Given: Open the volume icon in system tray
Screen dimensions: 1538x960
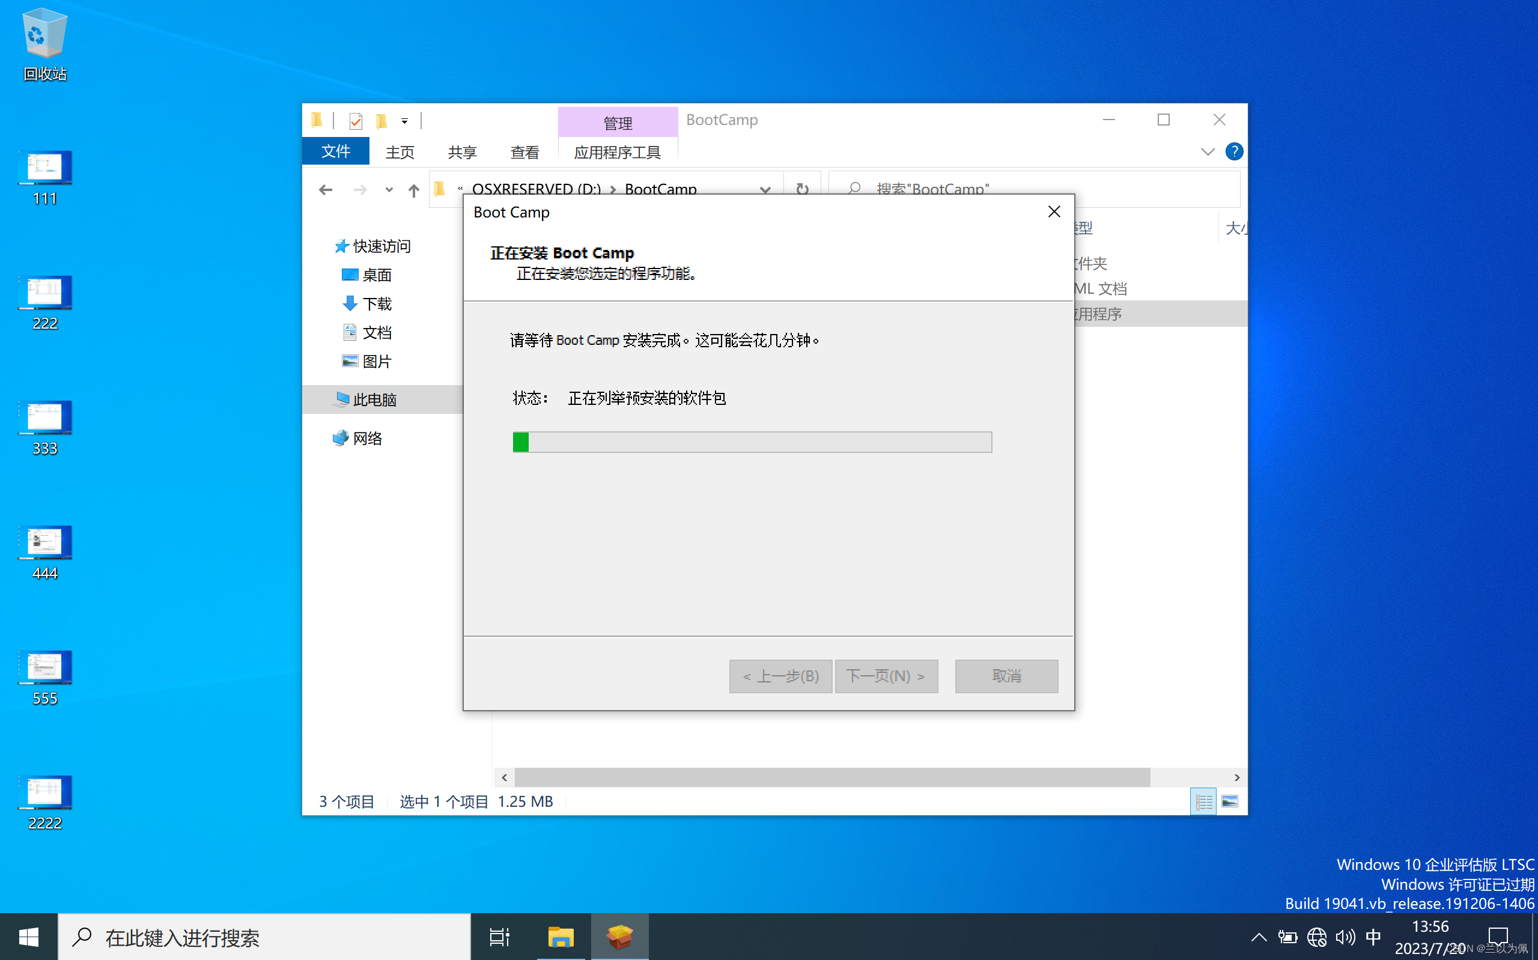Looking at the screenshot, I should tap(1345, 937).
